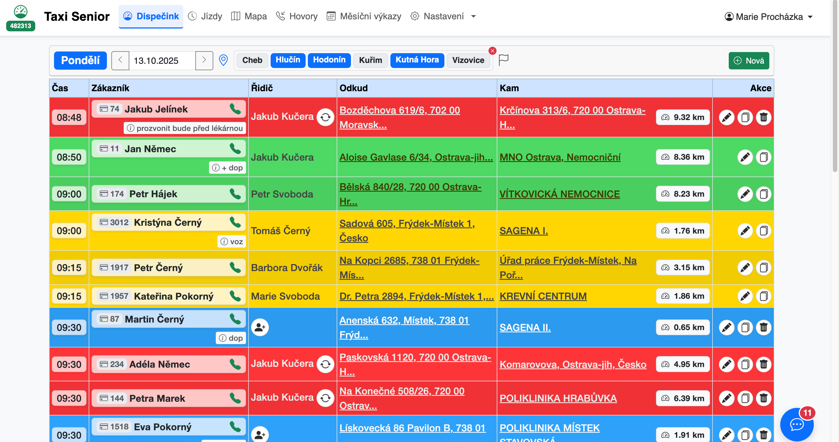Call customer Jakub Jelínek via phone icon

235,109
